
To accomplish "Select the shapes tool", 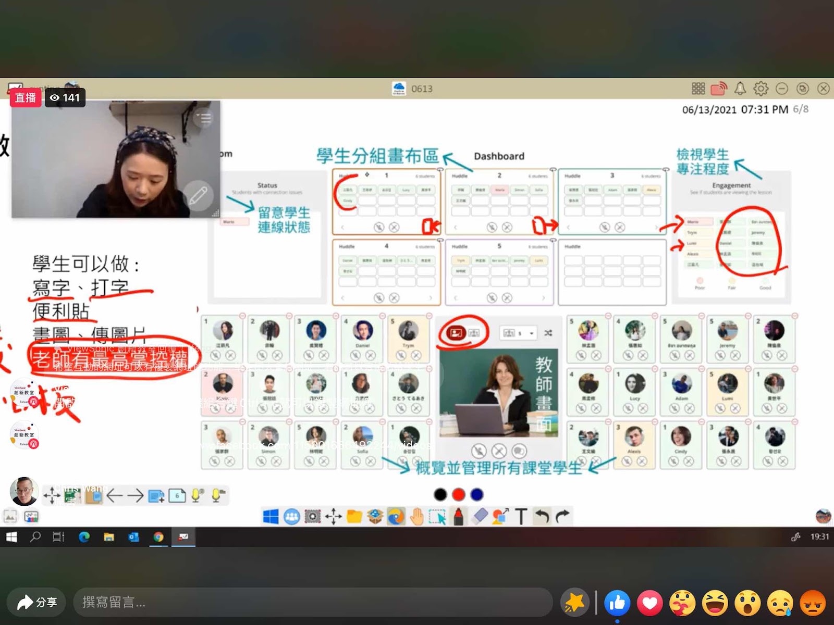I will coord(500,516).
